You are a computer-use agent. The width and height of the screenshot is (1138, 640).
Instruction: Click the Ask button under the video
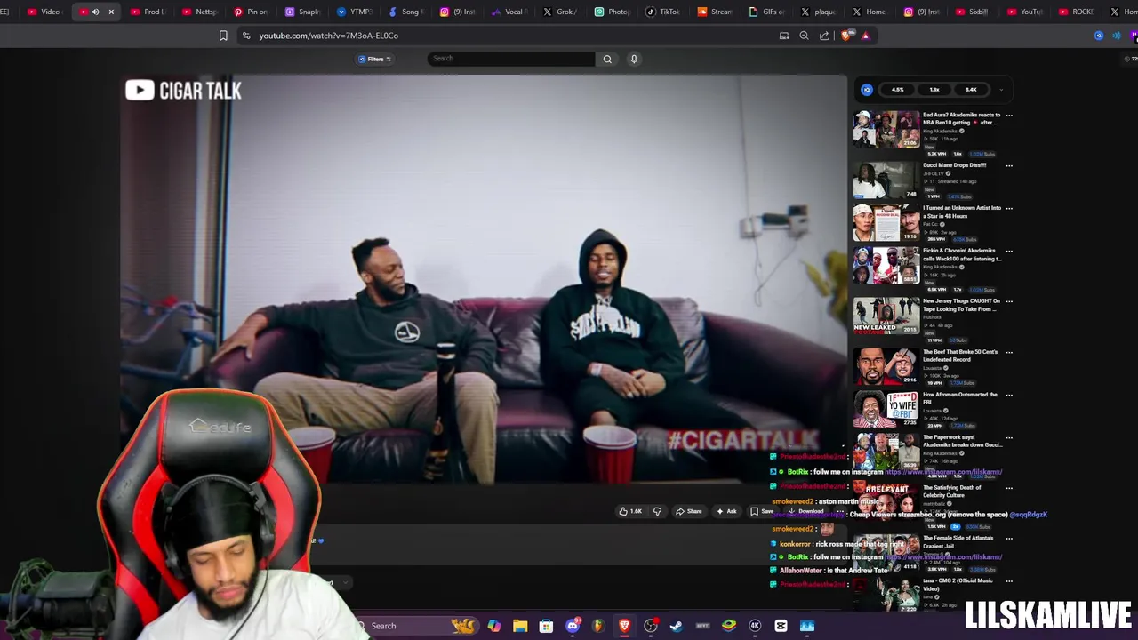click(x=726, y=511)
